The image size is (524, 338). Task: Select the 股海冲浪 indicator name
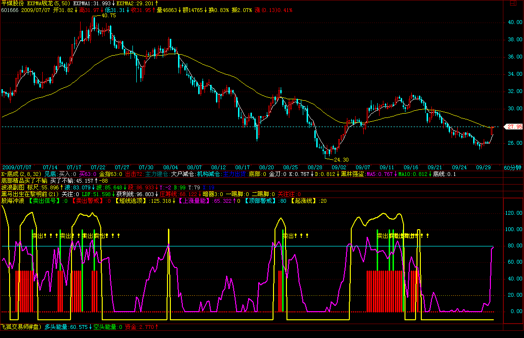click(x=12, y=201)
